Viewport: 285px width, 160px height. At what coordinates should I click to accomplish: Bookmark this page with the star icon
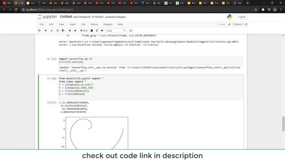256,10
